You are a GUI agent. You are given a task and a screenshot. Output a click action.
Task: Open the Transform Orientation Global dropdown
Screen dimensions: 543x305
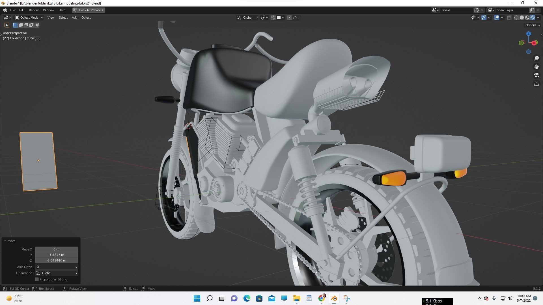pos(247,18)
